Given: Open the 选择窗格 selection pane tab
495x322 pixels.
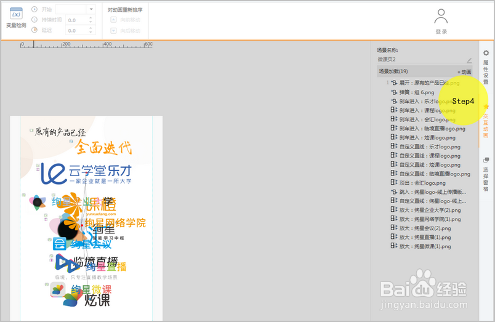Looking at the screenshot, I should pos(486,174).
